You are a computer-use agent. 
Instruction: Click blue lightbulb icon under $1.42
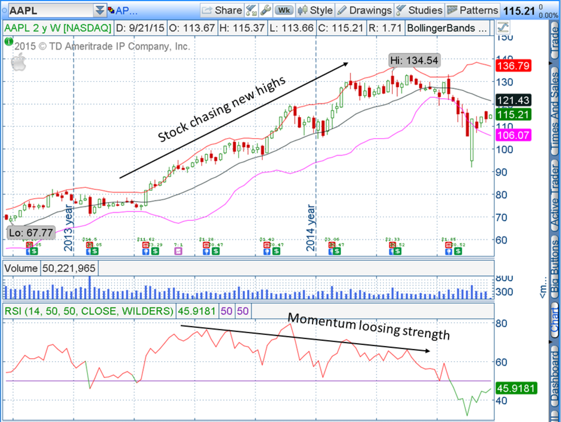(267, 251)
